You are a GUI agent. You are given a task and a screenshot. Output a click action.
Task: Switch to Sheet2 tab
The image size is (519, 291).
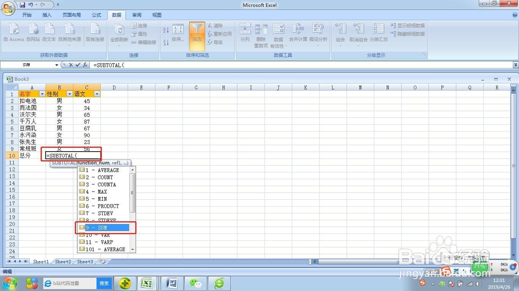(63, 261)
